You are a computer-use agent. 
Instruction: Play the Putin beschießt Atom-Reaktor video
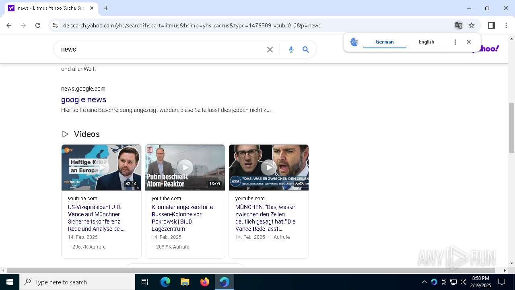point(185,168)
